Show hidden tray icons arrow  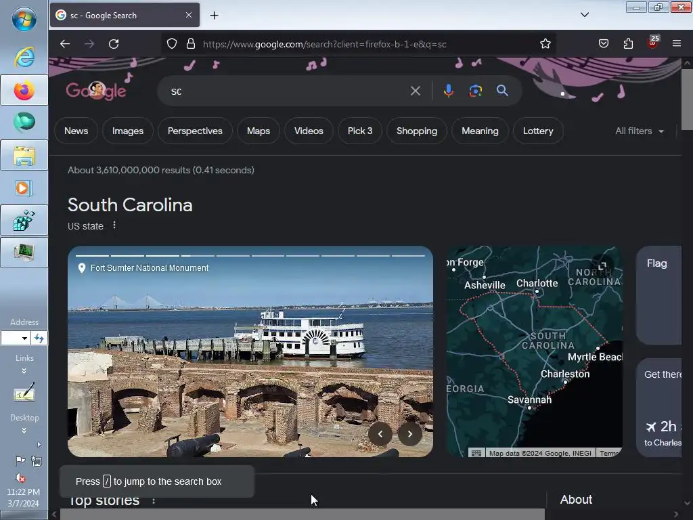coord(39,444)
